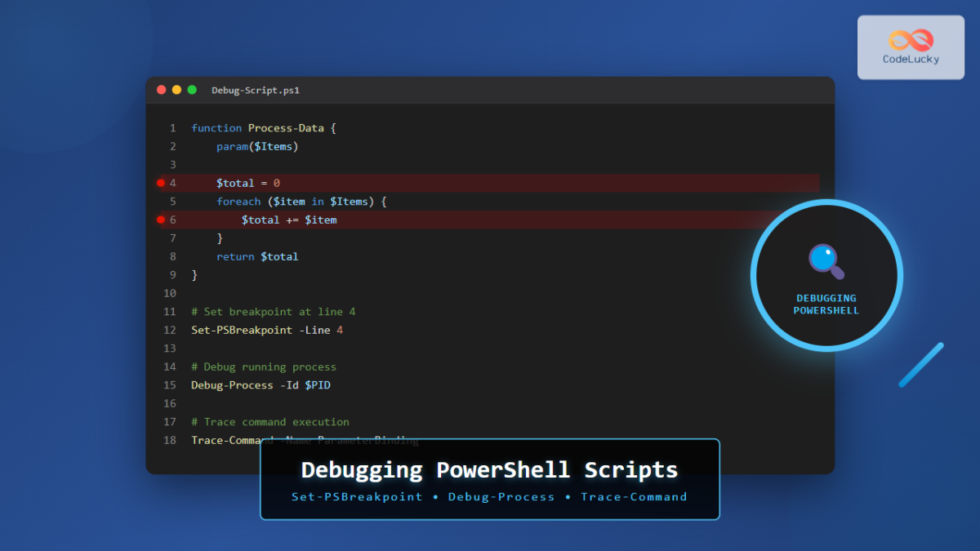Click the Debug-Process -Id $PID code line

(260, 384)
